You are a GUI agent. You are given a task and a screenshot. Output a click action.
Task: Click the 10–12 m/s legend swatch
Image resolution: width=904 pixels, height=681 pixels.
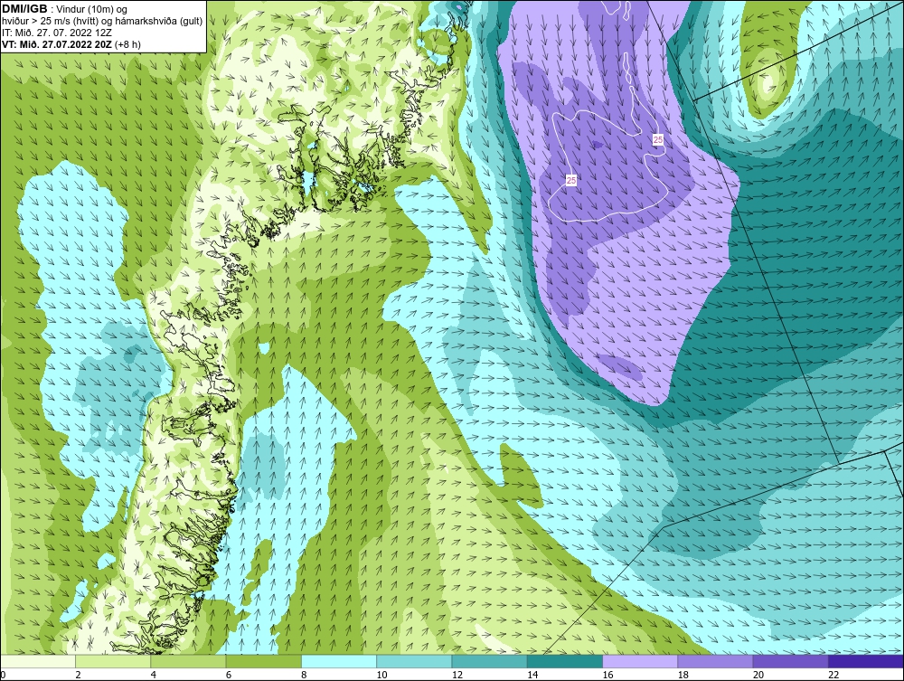[414, 661]
